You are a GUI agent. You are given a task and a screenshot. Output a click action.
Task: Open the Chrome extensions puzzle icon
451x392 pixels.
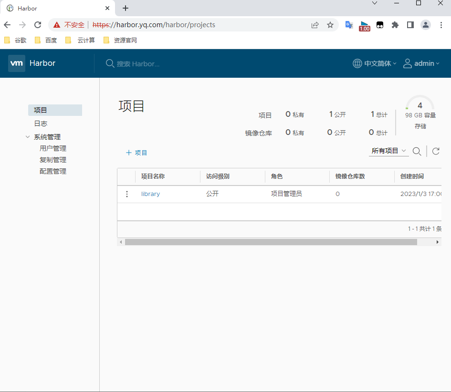tap(395, 25)
